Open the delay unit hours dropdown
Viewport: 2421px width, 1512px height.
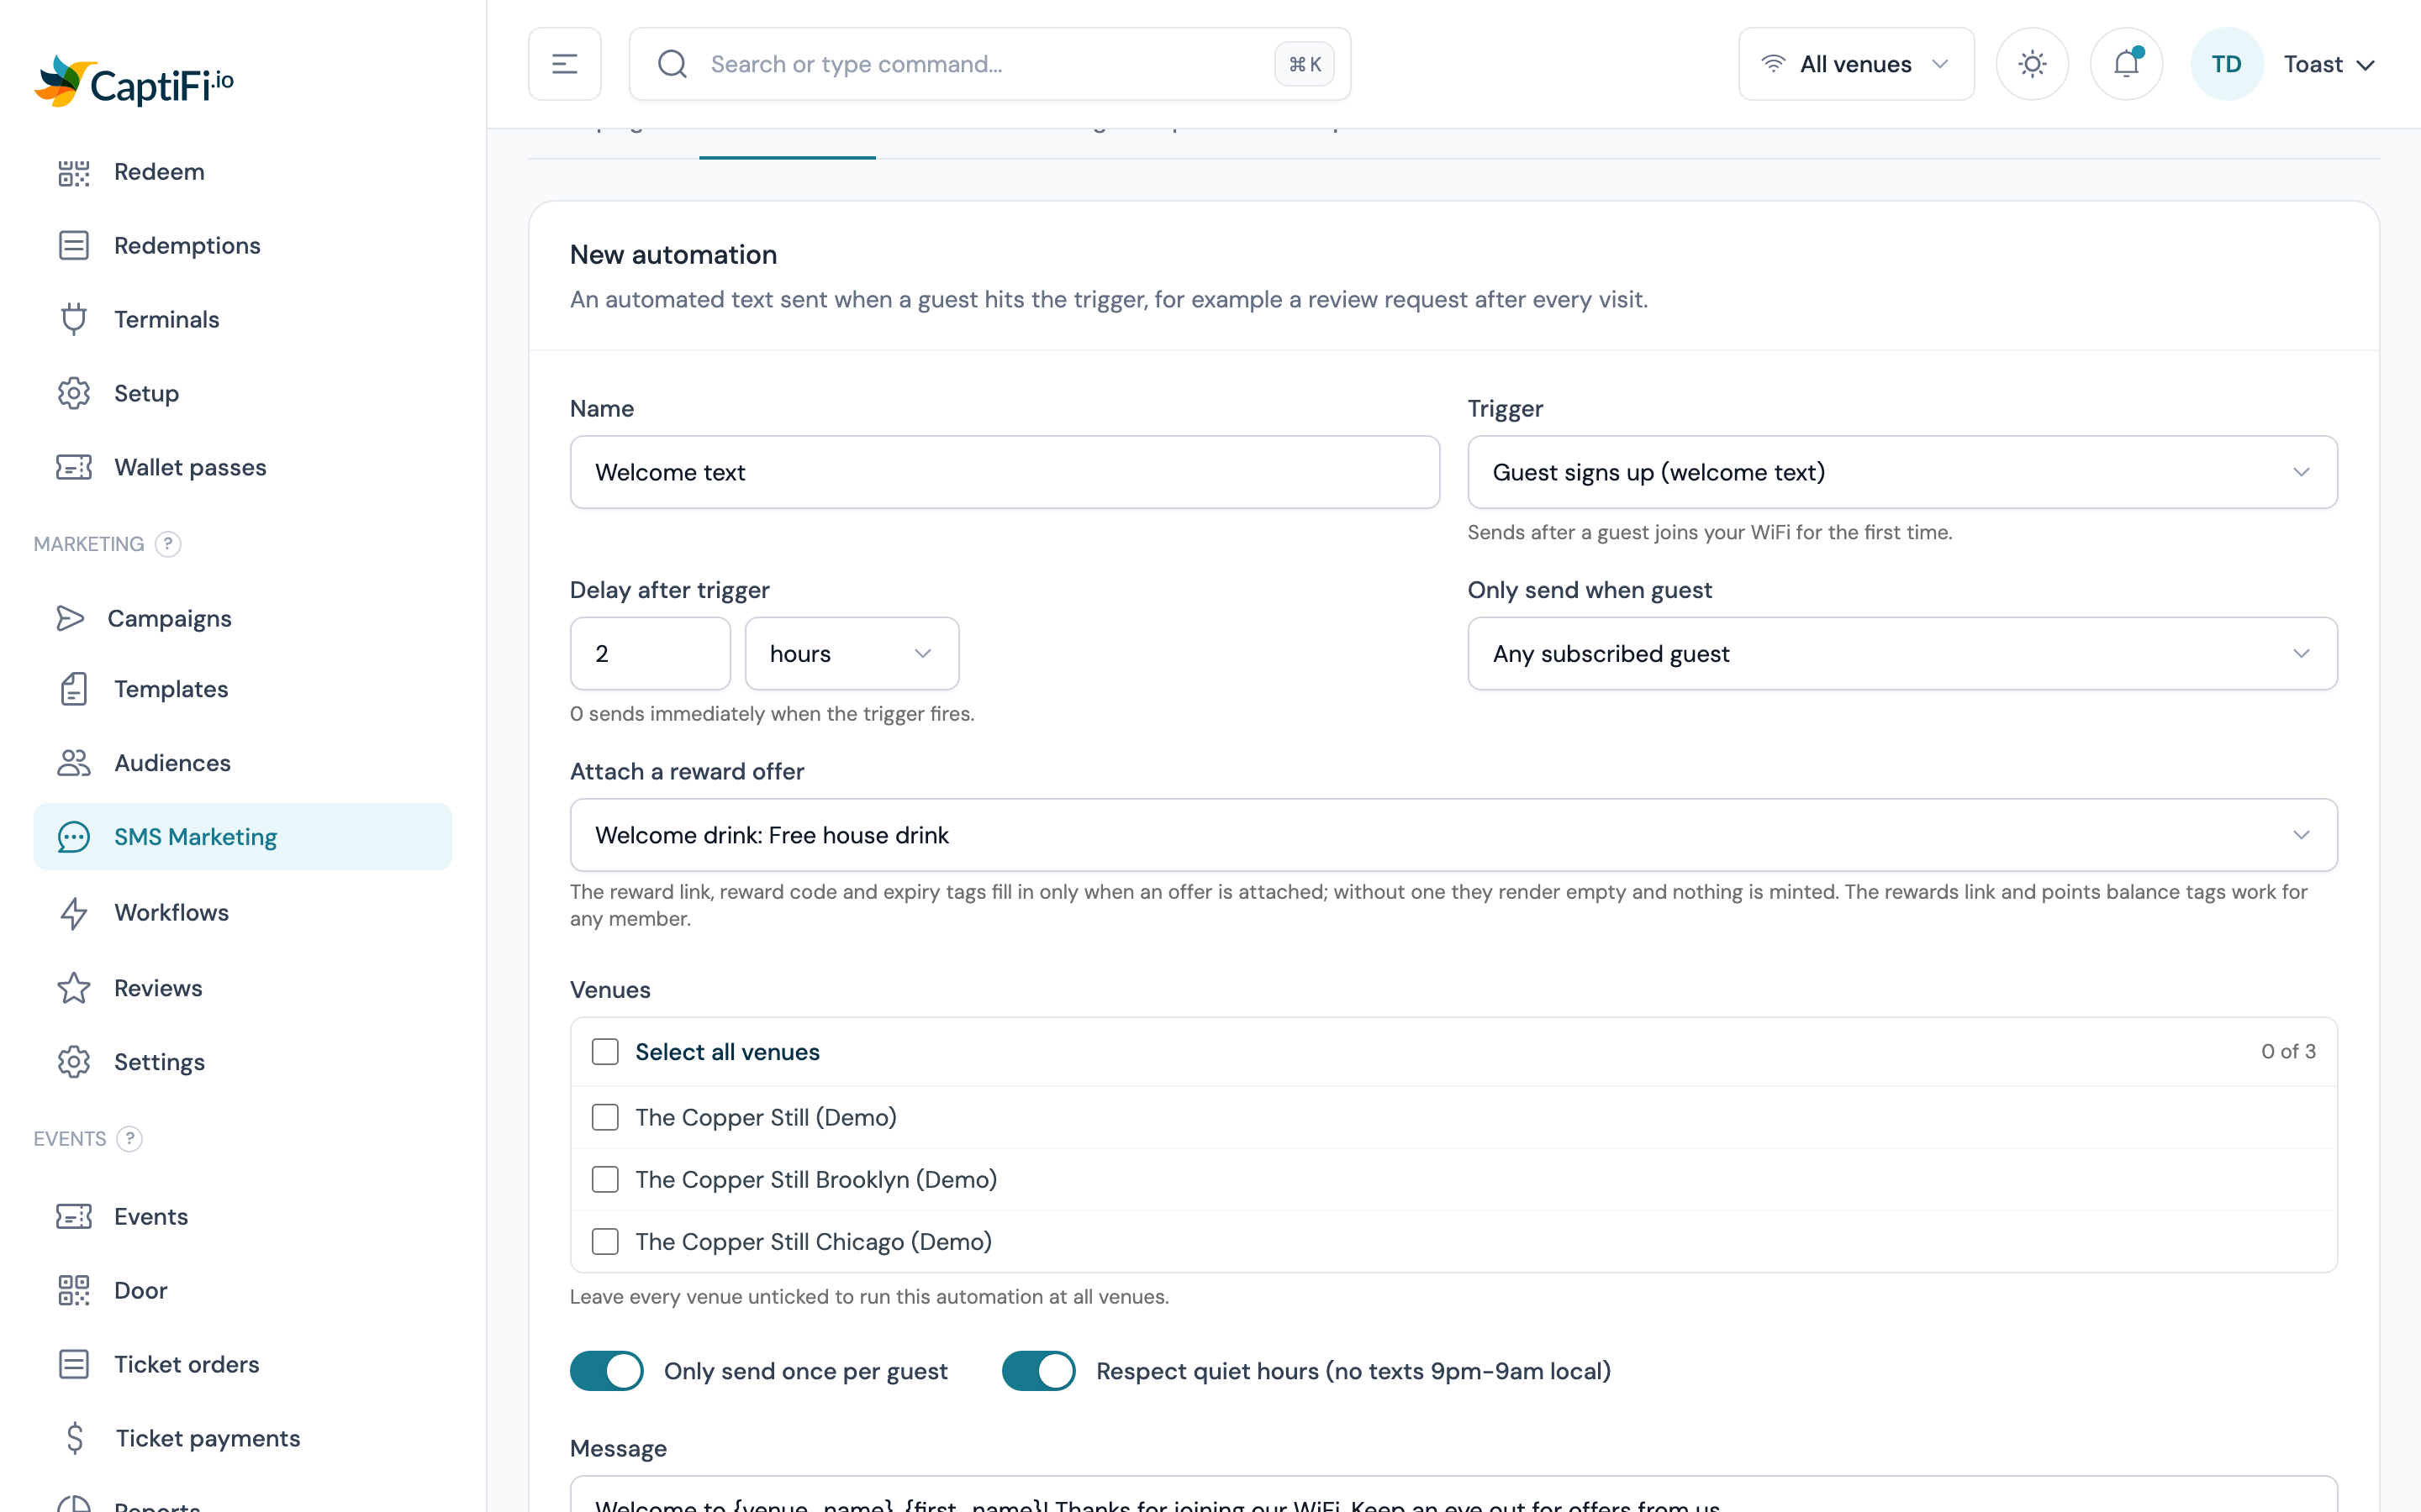tap(852, 654)
